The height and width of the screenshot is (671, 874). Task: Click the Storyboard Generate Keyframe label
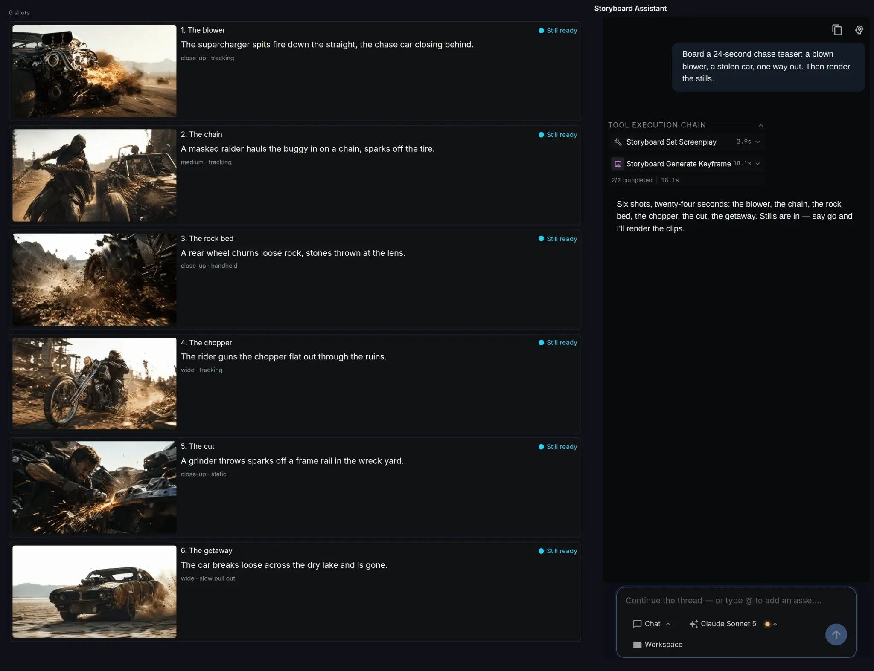(679, 164)
